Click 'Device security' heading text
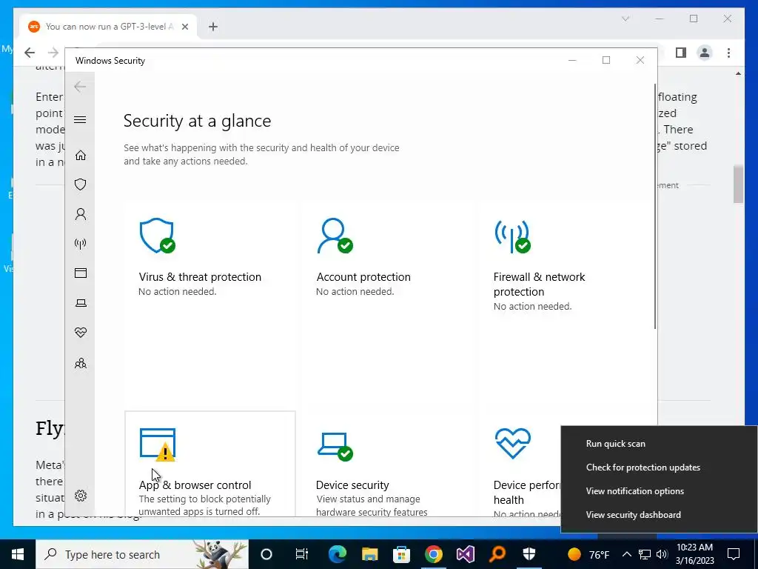Image resolution: width=758 pixels, height=569 pixels. click(352, 485)
